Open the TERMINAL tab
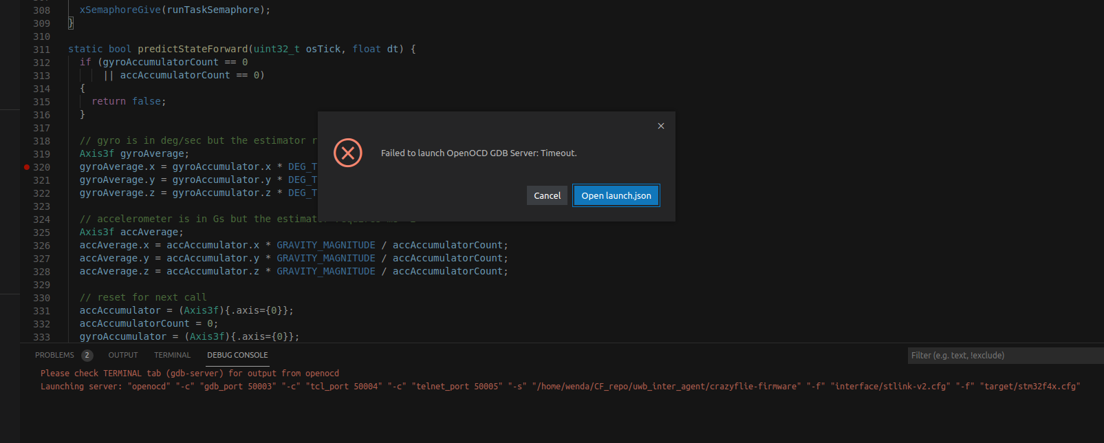This screenshot has height=443, width=1104. click(x=172, y=355)
